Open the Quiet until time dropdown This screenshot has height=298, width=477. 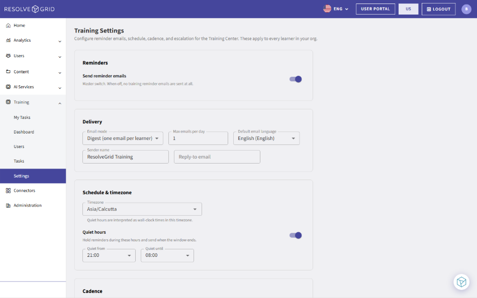pyautogui.click(x=167, y=255)
